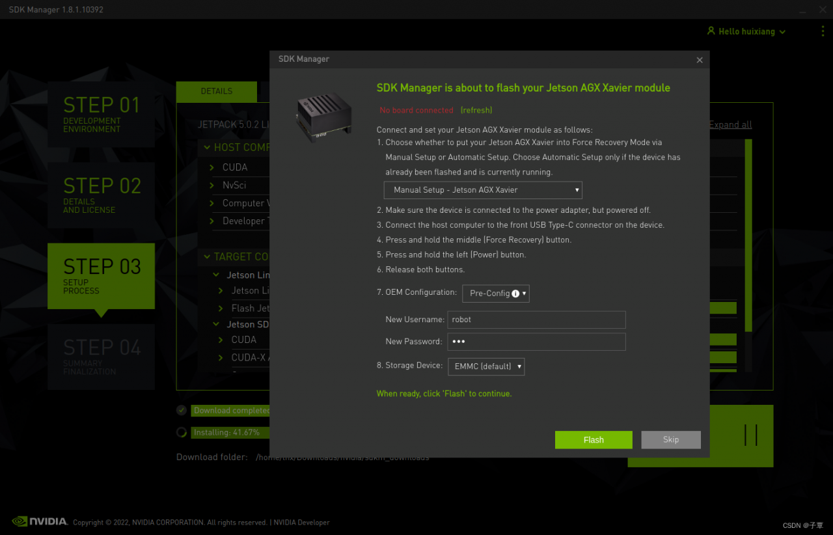This screenshot has width=833, height=535.
Task: Click the user account icon by Hello huixiang
Action: (711, 31)
